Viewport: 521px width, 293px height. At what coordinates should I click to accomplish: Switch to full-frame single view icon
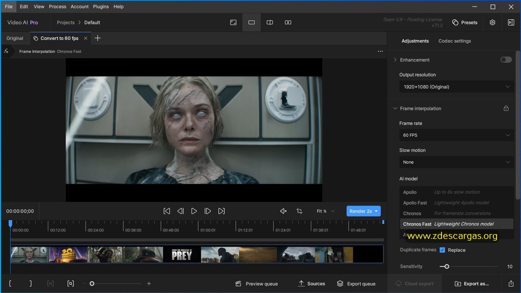coord(233,22)
